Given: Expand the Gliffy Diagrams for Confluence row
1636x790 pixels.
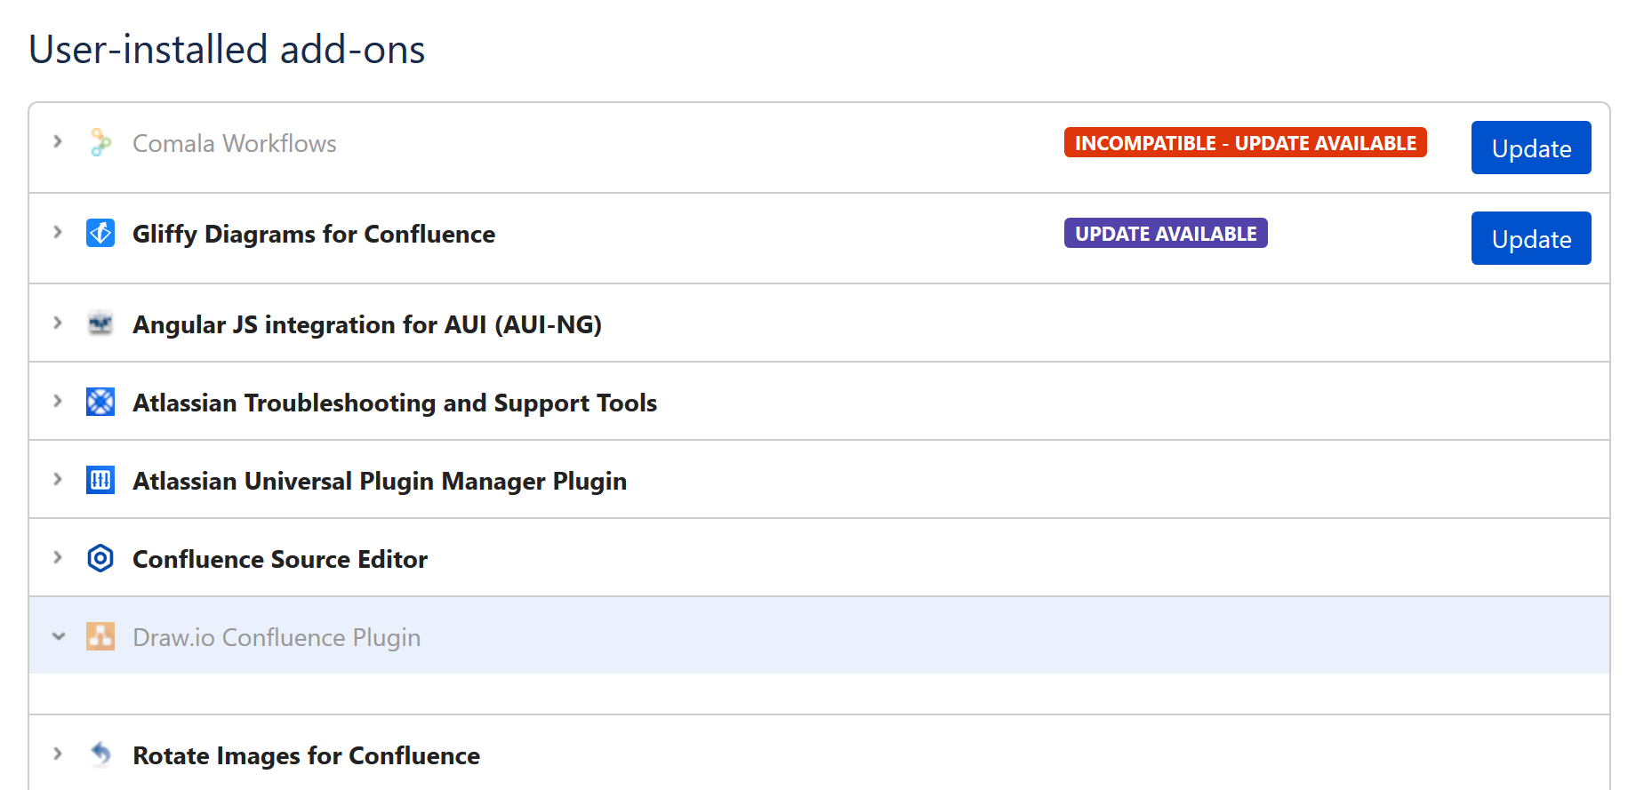Looking at the screenshot, I should click(58, 233).
